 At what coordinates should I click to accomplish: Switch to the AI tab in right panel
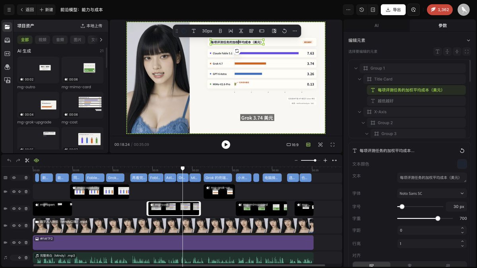pyautogui.click(x=376, y=25)
